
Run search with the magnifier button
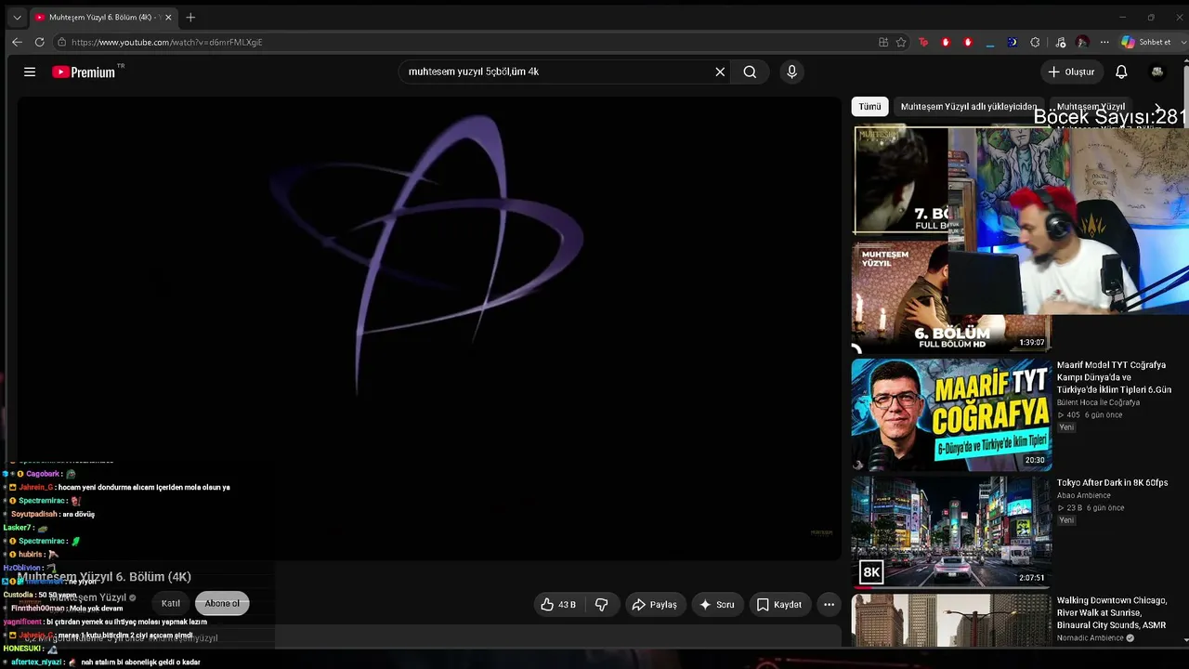[750, 72]
